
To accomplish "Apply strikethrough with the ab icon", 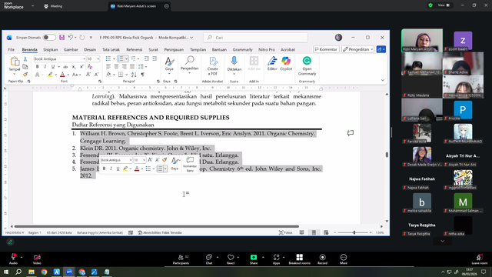I will (x=65, y=67).
